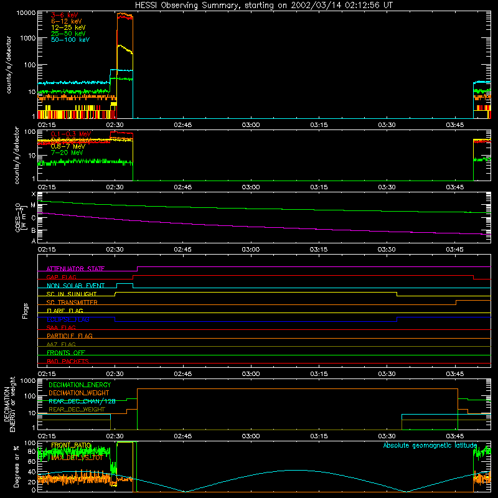
Task: Click the 12-25 keV legend label
Action: click(x=68, y=27)
